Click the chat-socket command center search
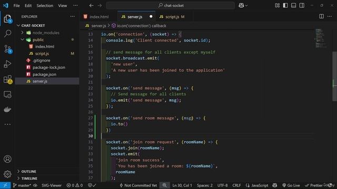Viewport: 337px width, 189px height. (x=171, y=6)
